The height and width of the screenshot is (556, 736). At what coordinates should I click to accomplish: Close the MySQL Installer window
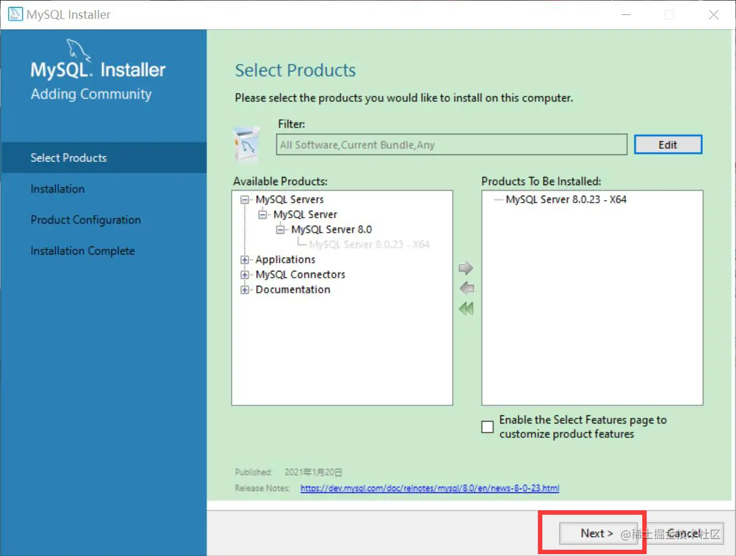tap(714, 14)
